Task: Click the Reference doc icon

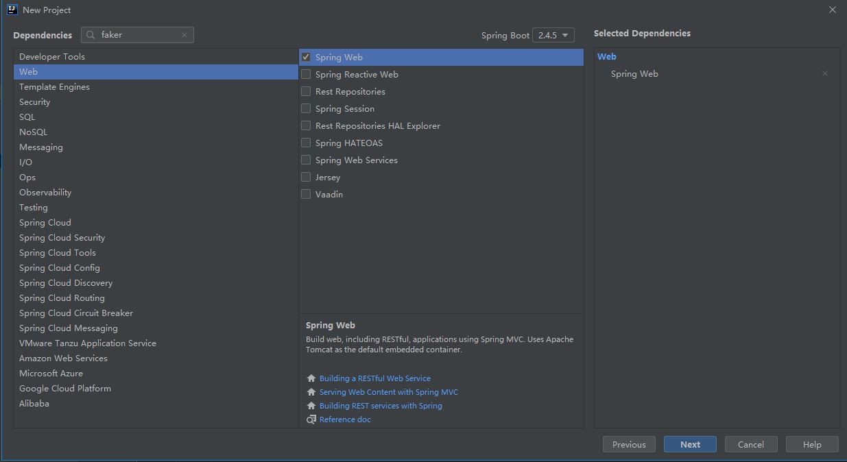Action: tap(311, 420)
